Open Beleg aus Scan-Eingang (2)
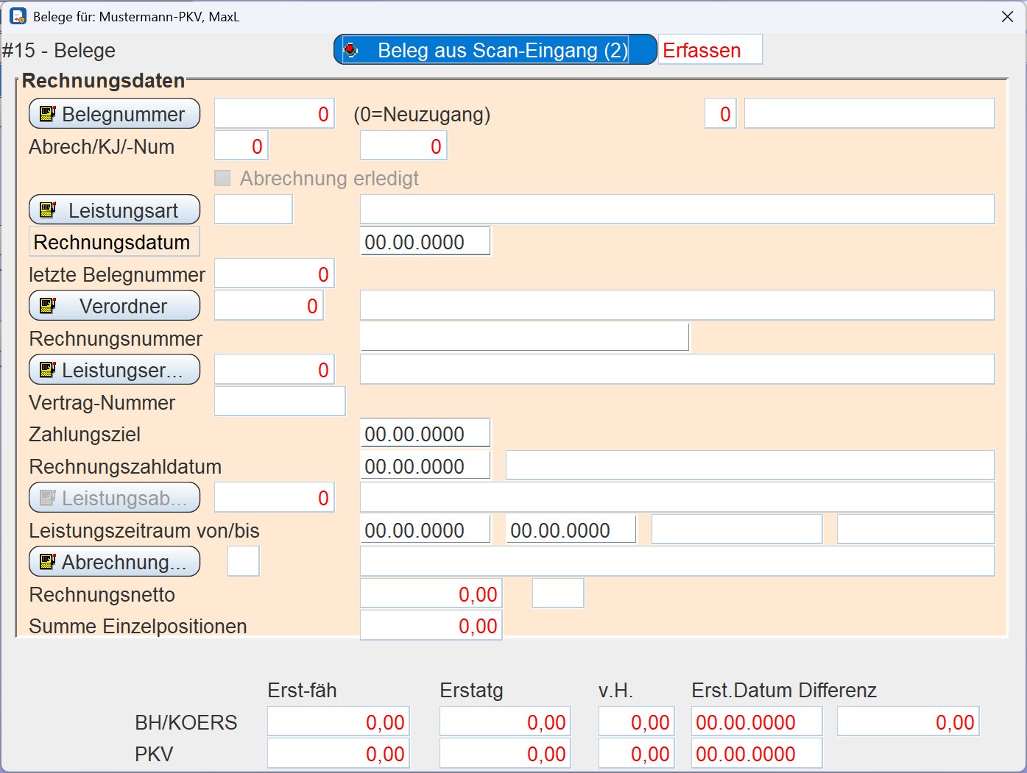 point(495,49)
